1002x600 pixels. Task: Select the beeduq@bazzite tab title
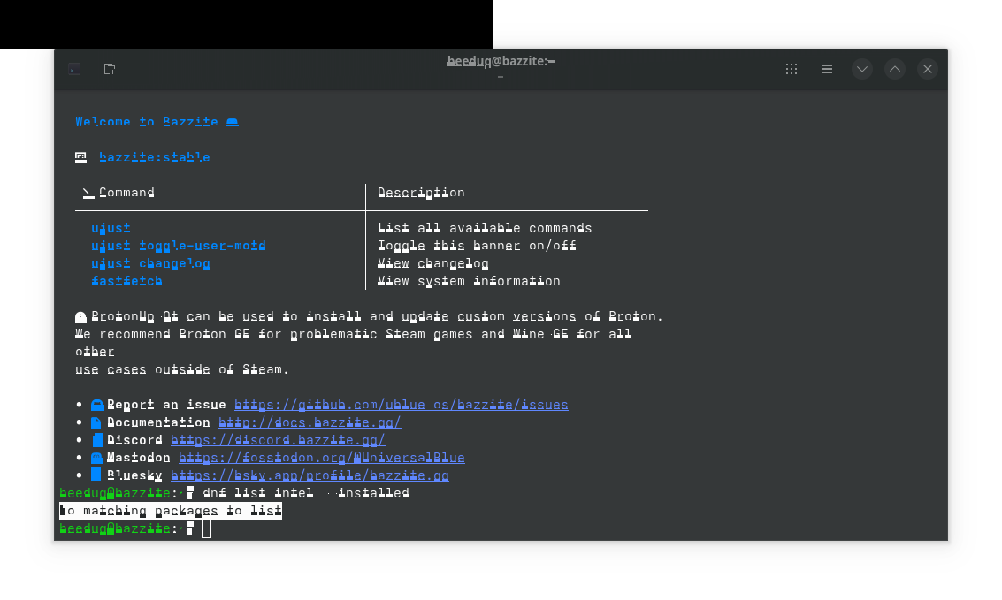click(x=500, y=61)
